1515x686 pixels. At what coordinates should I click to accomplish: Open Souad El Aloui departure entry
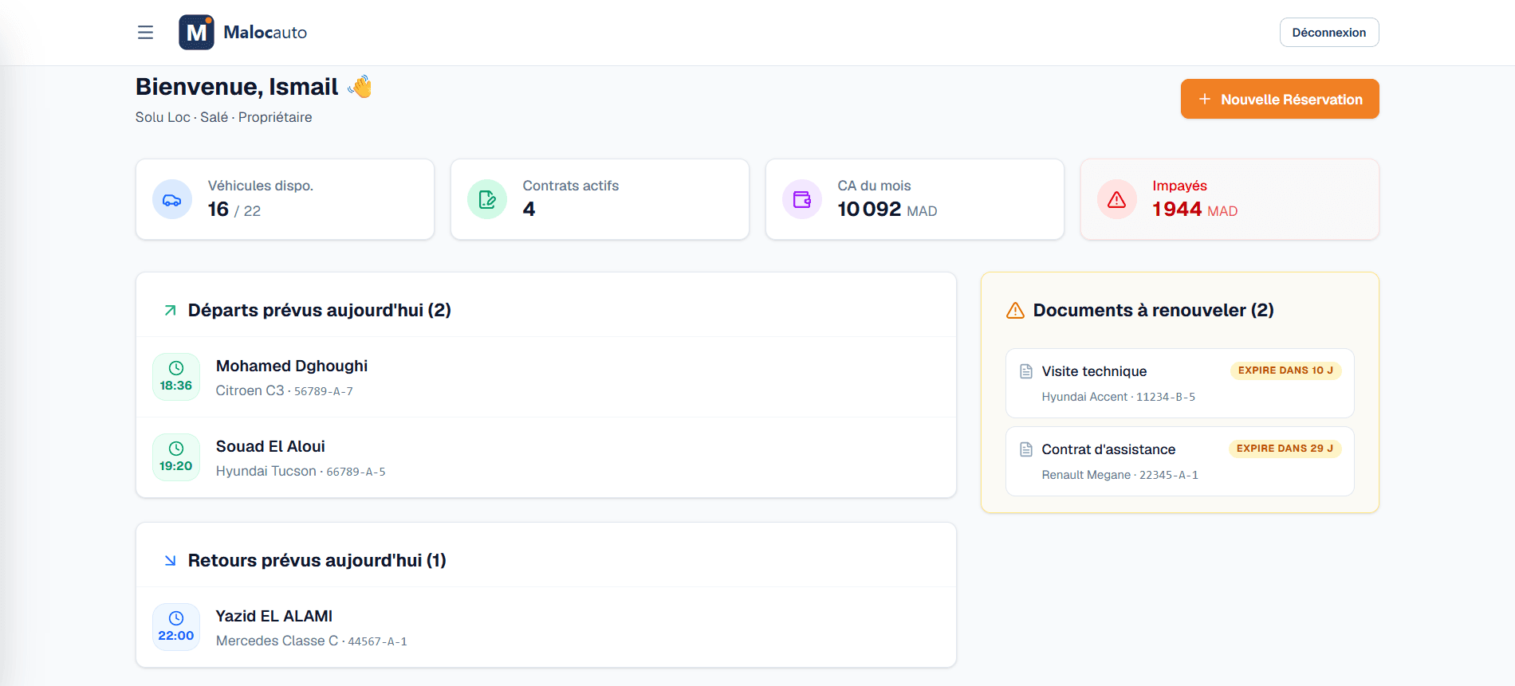click(x=546, y=457)
